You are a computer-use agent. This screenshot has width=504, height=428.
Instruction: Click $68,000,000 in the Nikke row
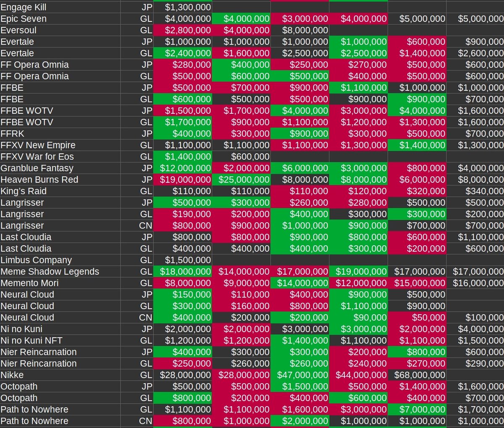[417, 375]
